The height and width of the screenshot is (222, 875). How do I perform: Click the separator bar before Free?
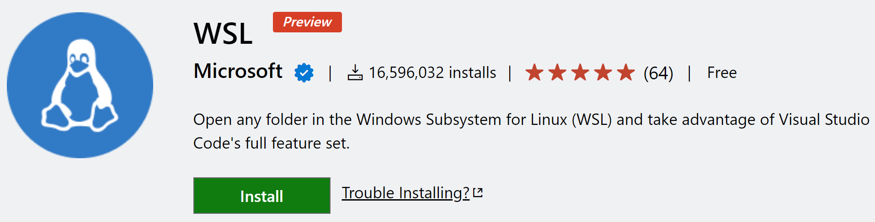click(x=689, y=73)
